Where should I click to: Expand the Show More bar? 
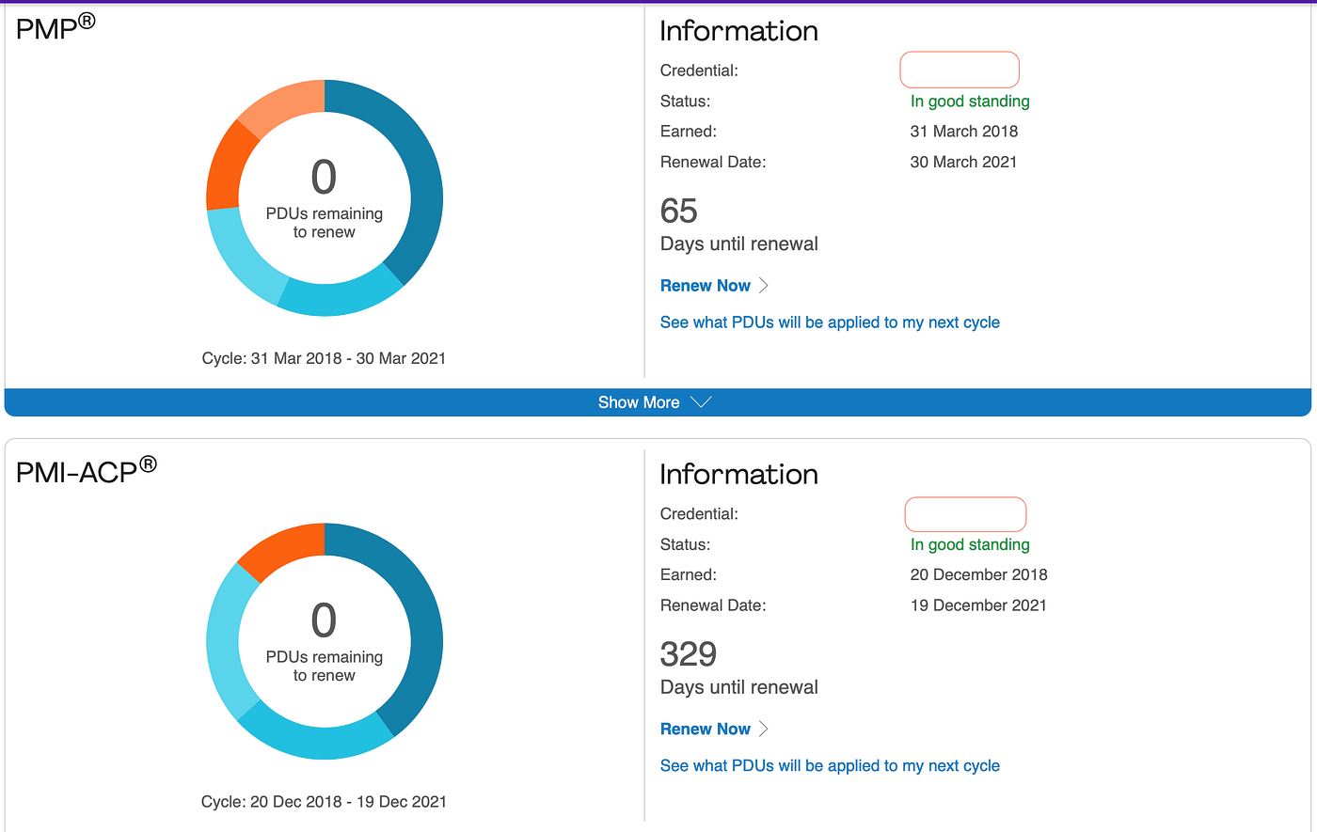point(658,402)
